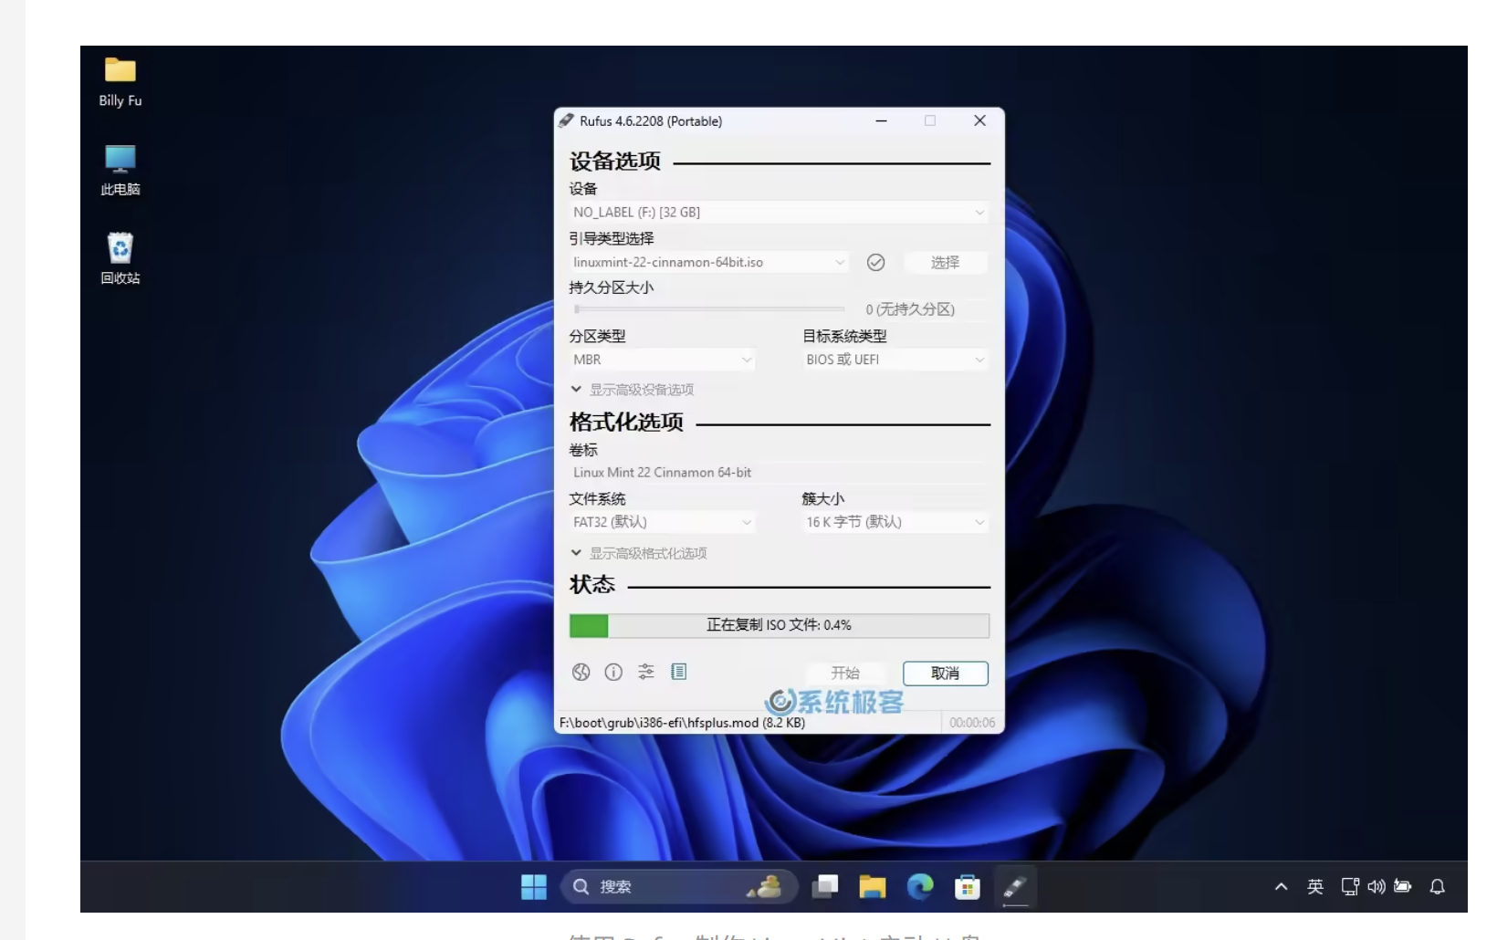This screenshot has height=940, width=1497.
Task: Click the 选择 button
Action: point(946,263)
